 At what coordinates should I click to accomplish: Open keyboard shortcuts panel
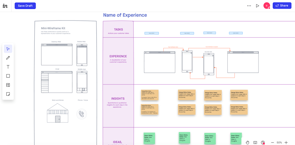(255, 142)
